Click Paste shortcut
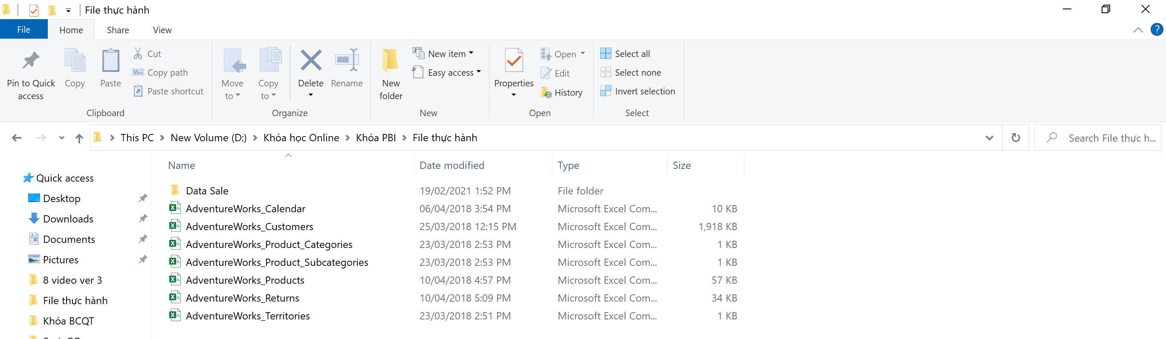 pos(168,91)
